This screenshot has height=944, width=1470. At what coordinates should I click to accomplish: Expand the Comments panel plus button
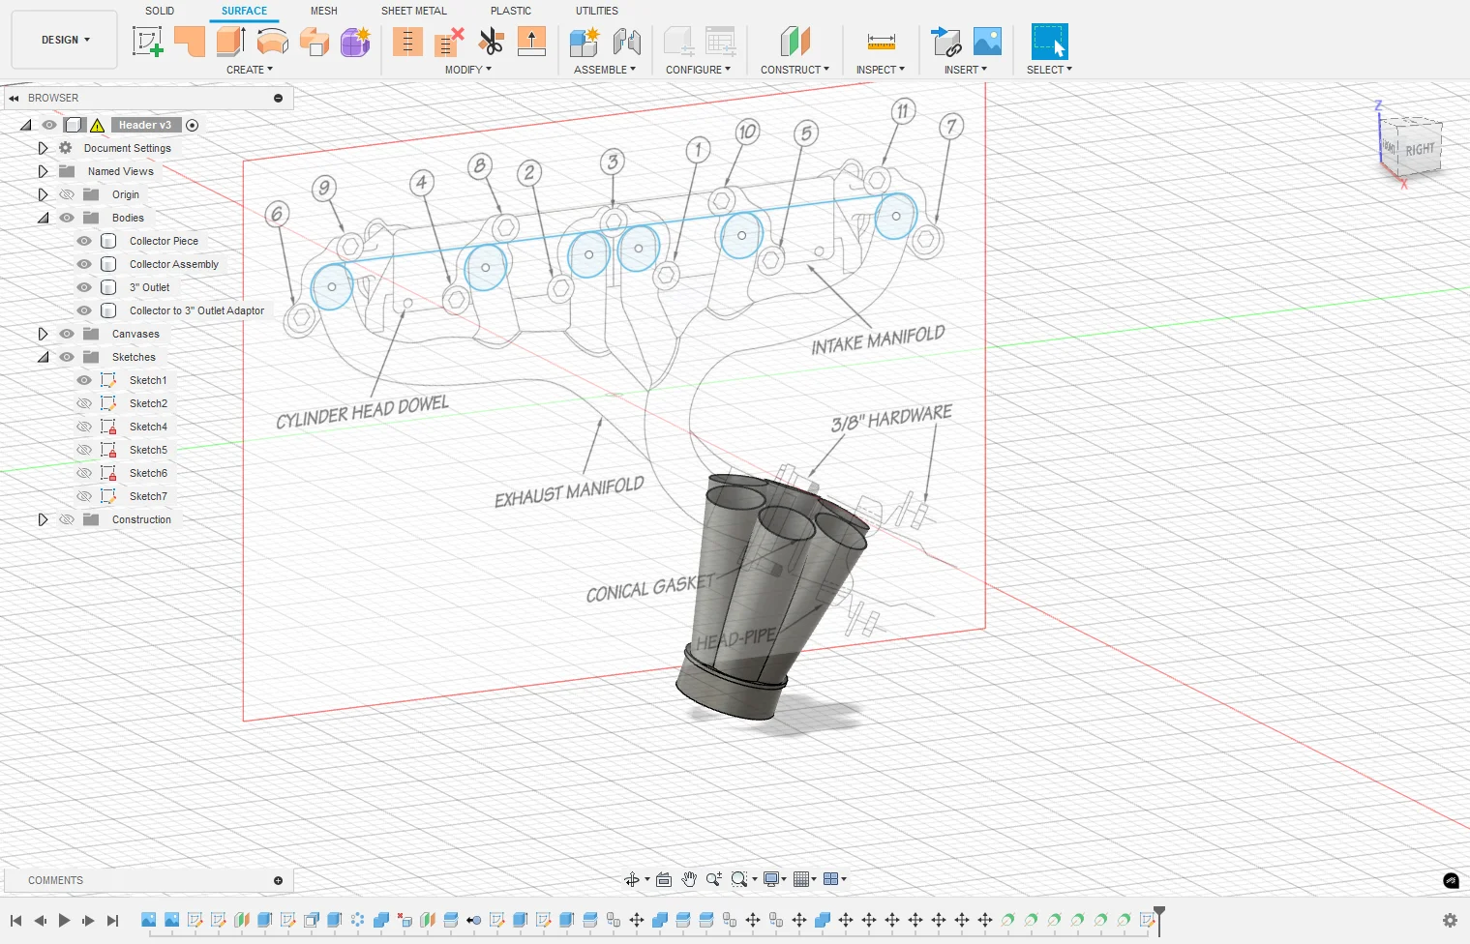(x=279, y=880)
